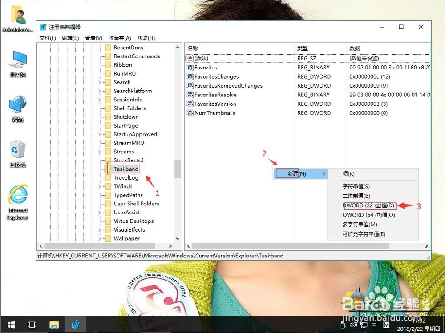The width and height of the screenshot is (445, 333).
Task: Open the 文件(F) menu
Action: [48, 38]
